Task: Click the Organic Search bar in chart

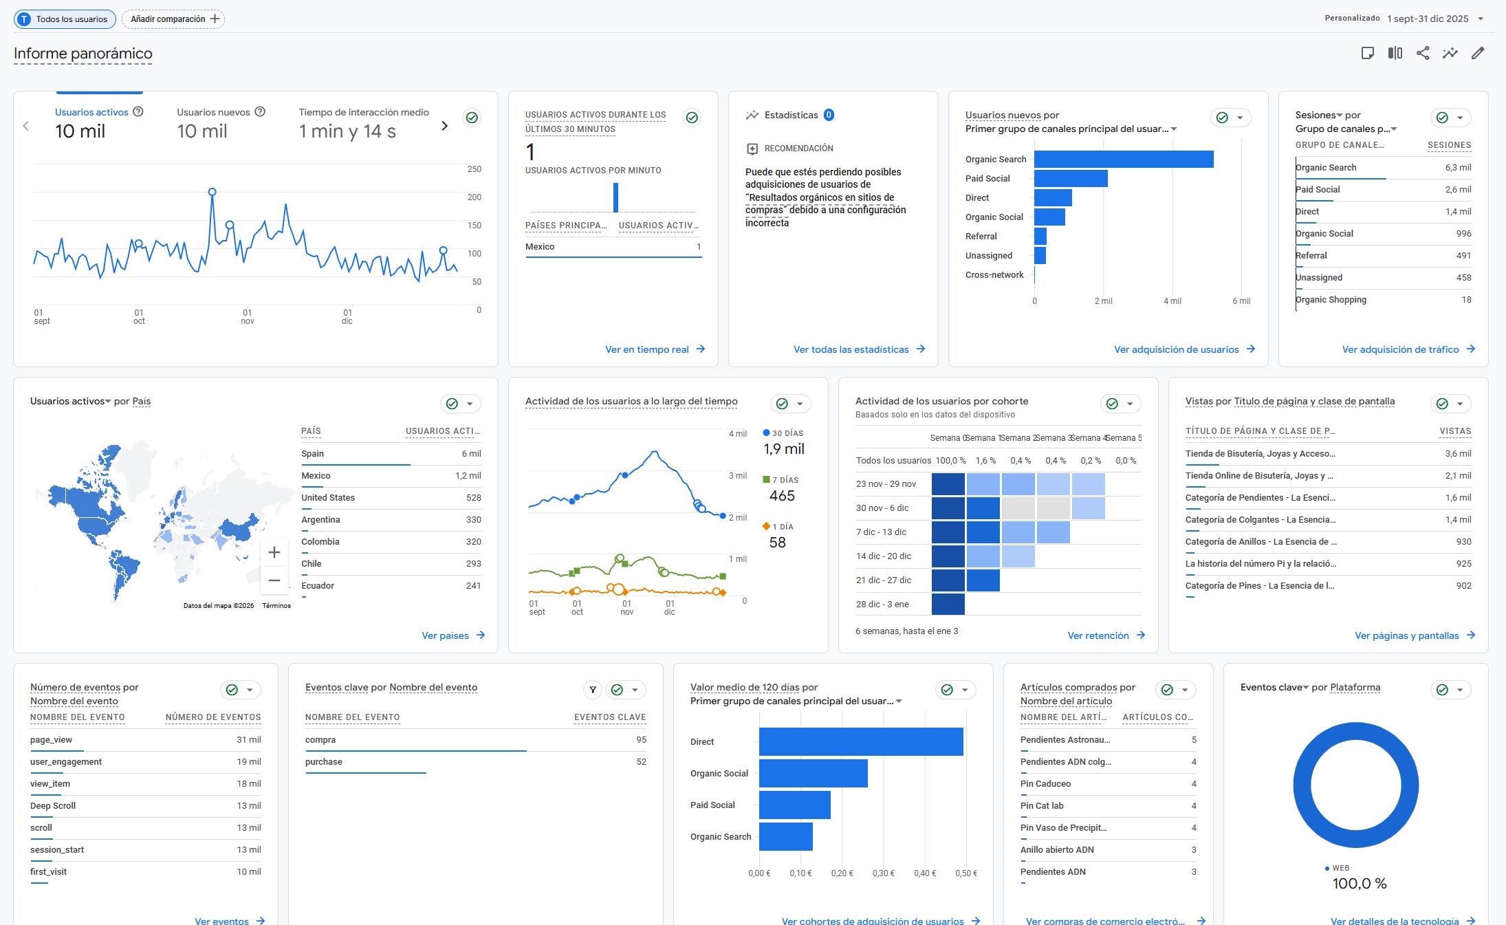Action: click(x=1123, y=159)
